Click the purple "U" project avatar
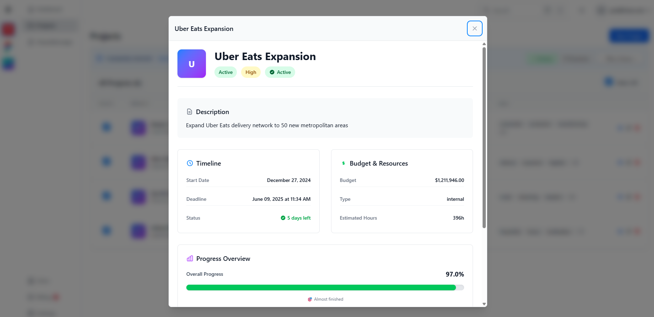The width and height of the screenshot is (654, 317). click(x=192, y=64)
